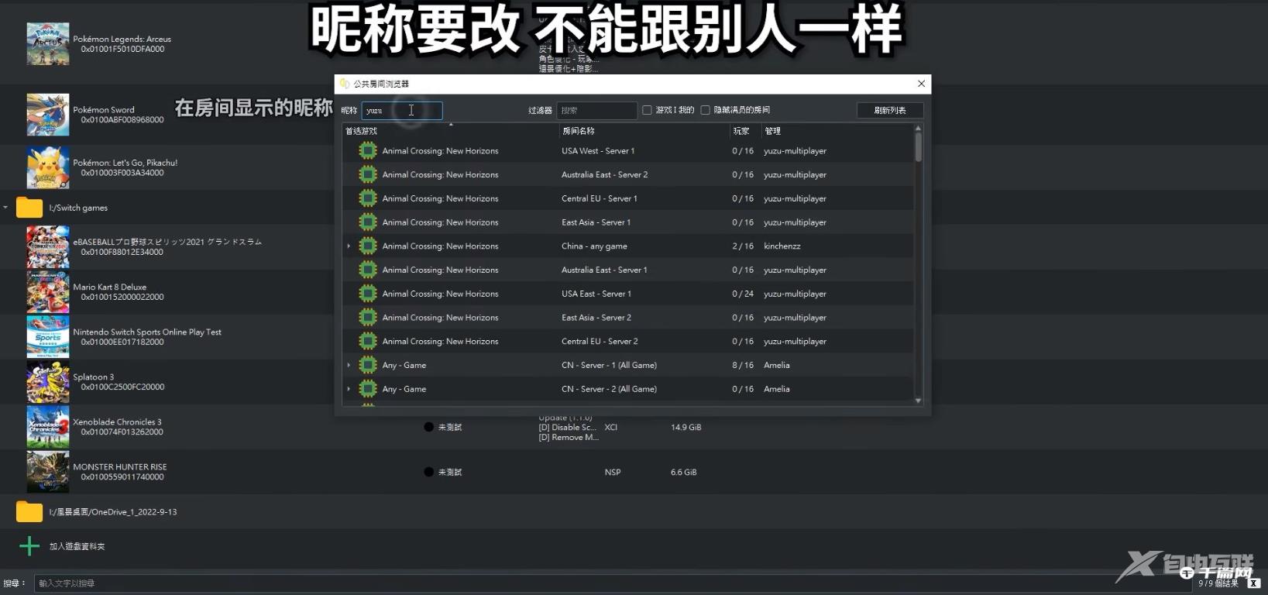The height and width of the screenshot is (595, 1268).
Task: Click the 刷新列表 refresh button
Action: (x=890, y=110)
